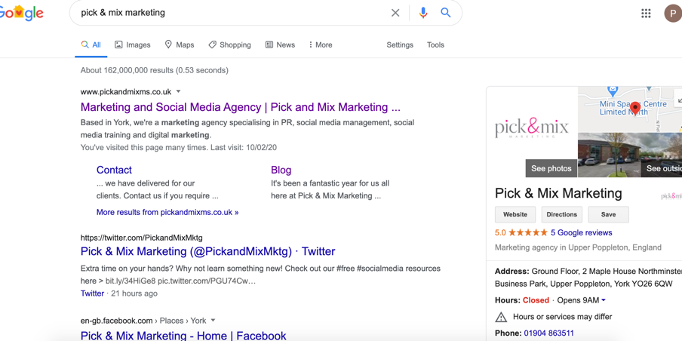Click the Twitter source link under the tweet

tap(92, 293)
